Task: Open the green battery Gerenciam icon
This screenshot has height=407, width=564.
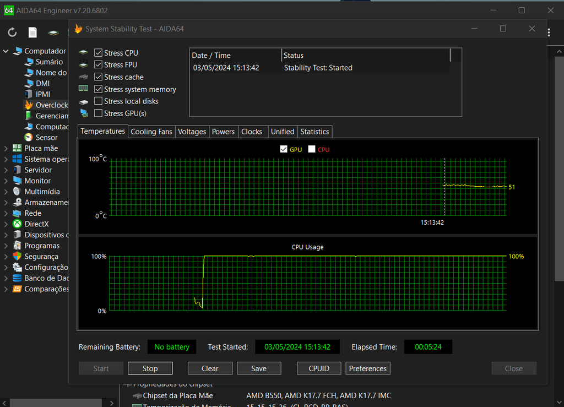Action: point(29,116)
